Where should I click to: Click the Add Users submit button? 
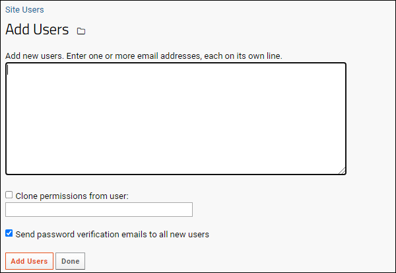point(29,261)
